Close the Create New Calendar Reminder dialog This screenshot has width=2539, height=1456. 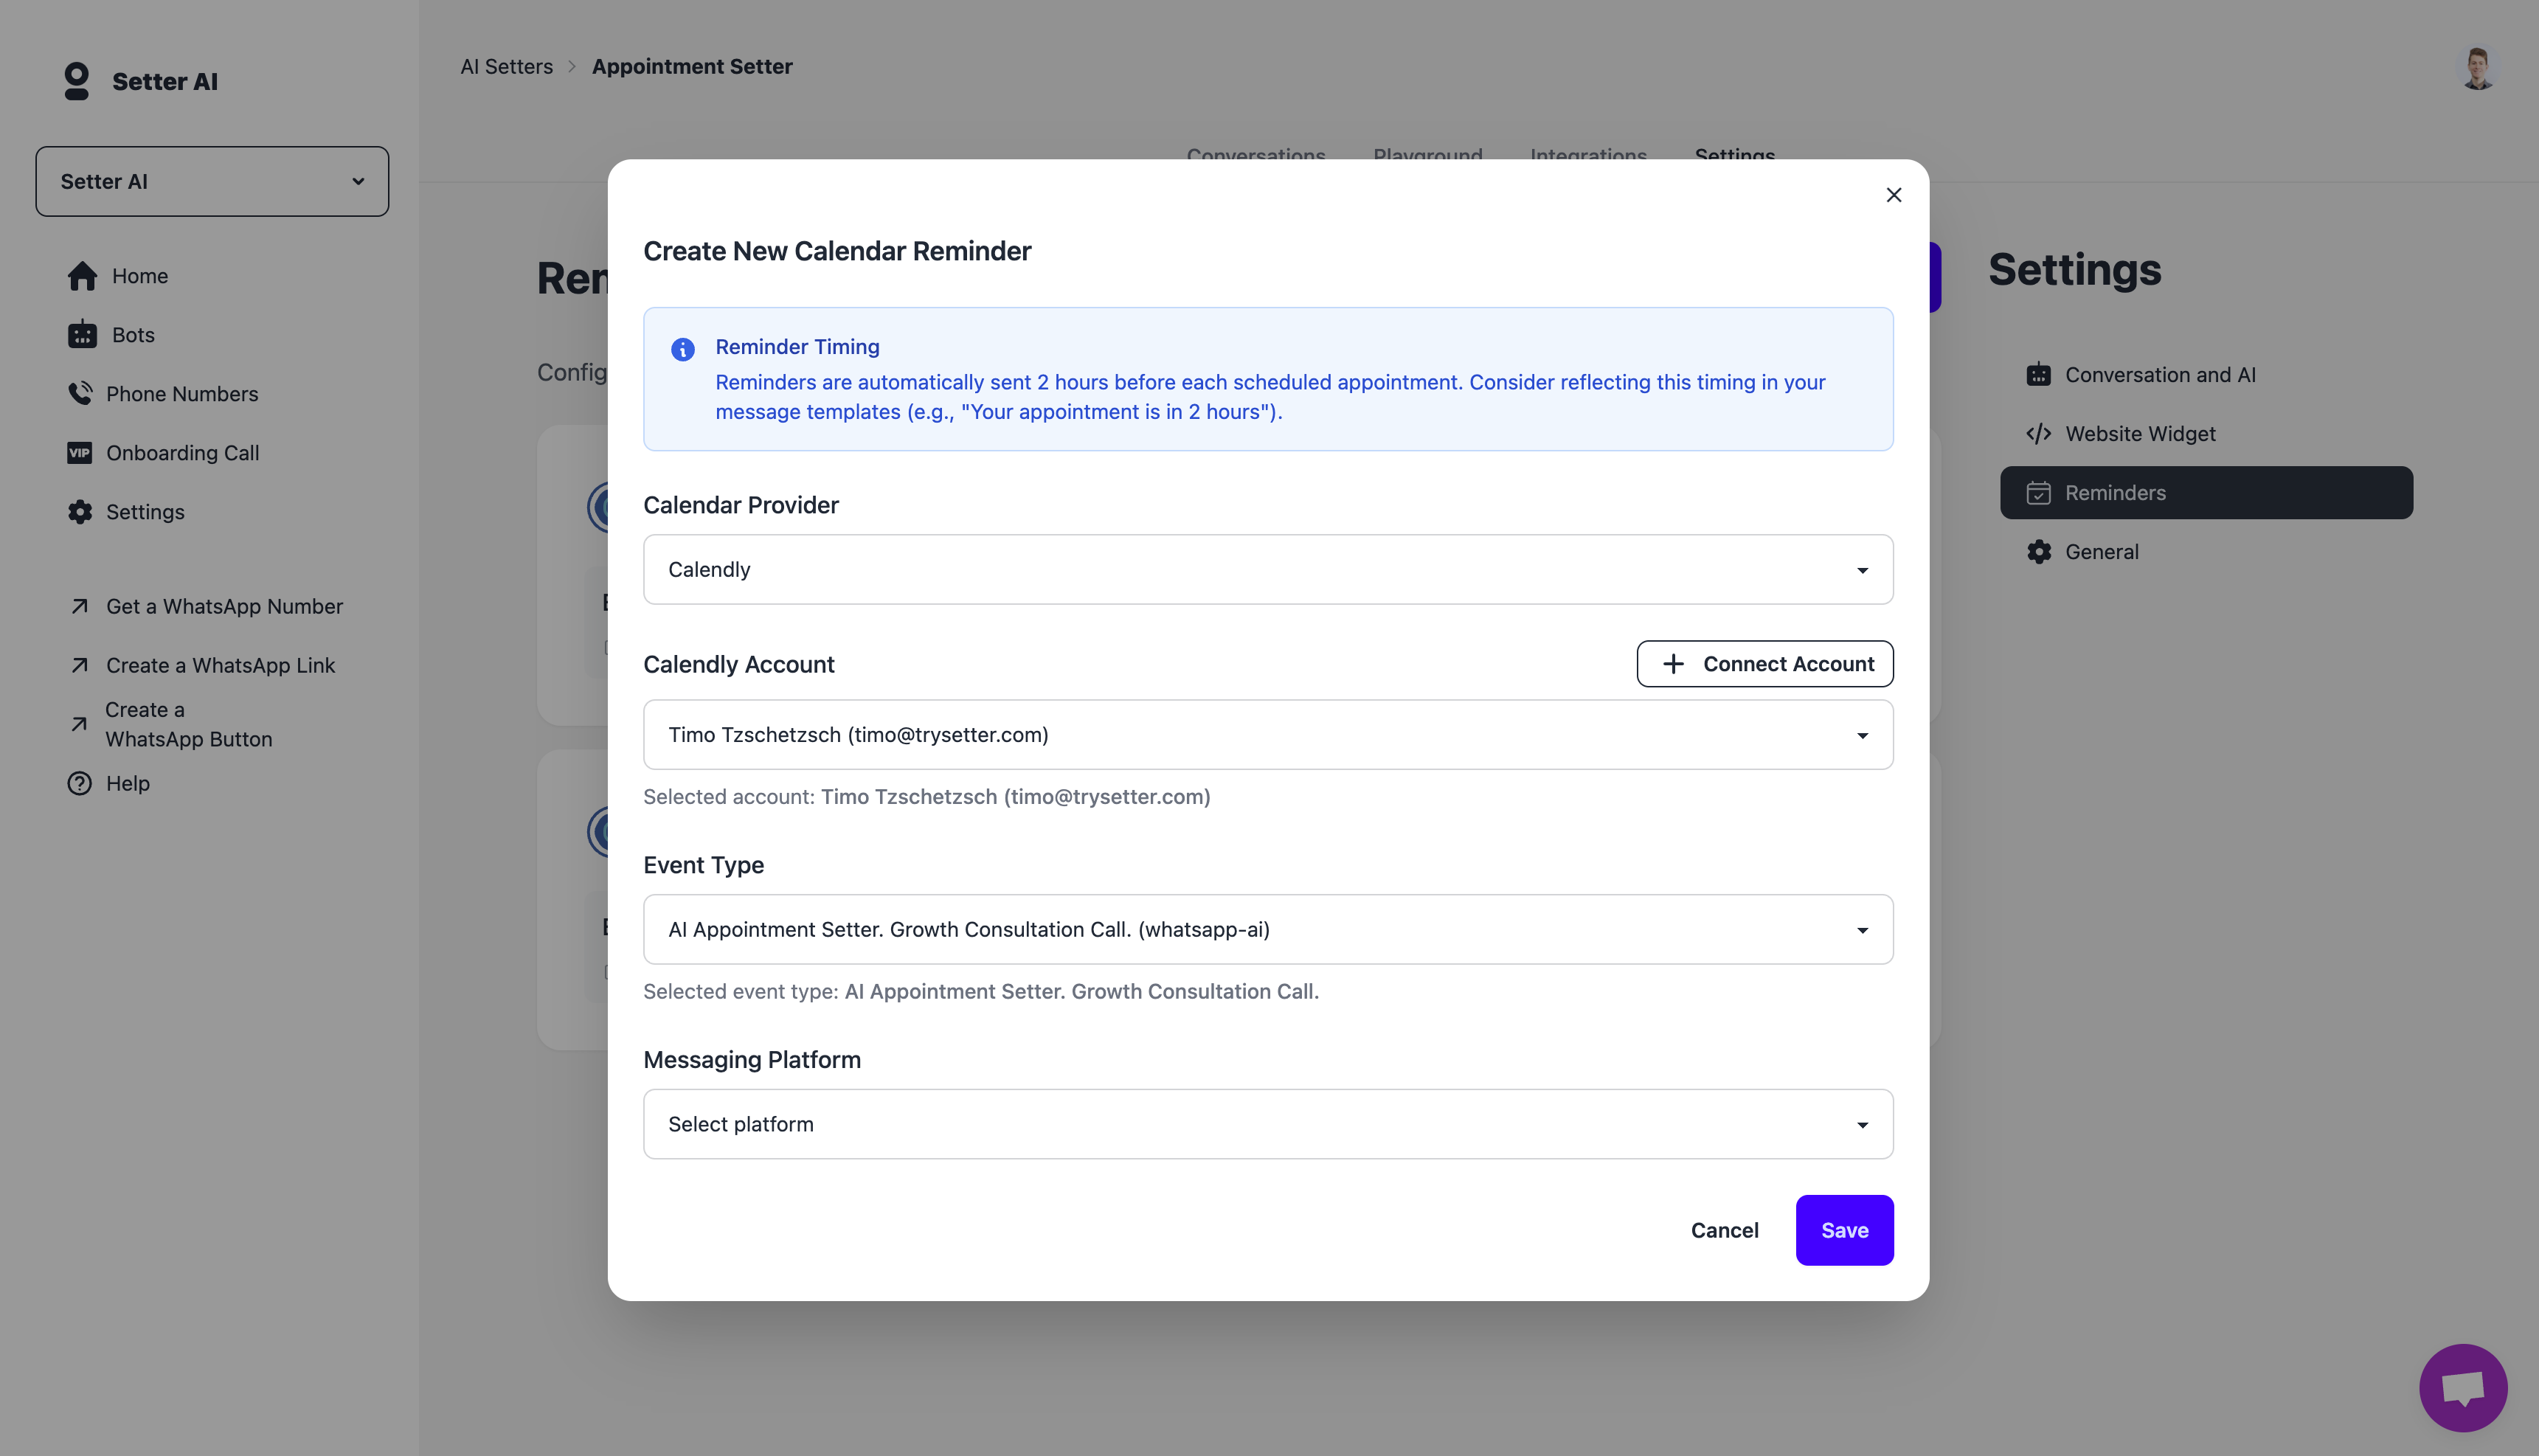tap(1893, 195)
